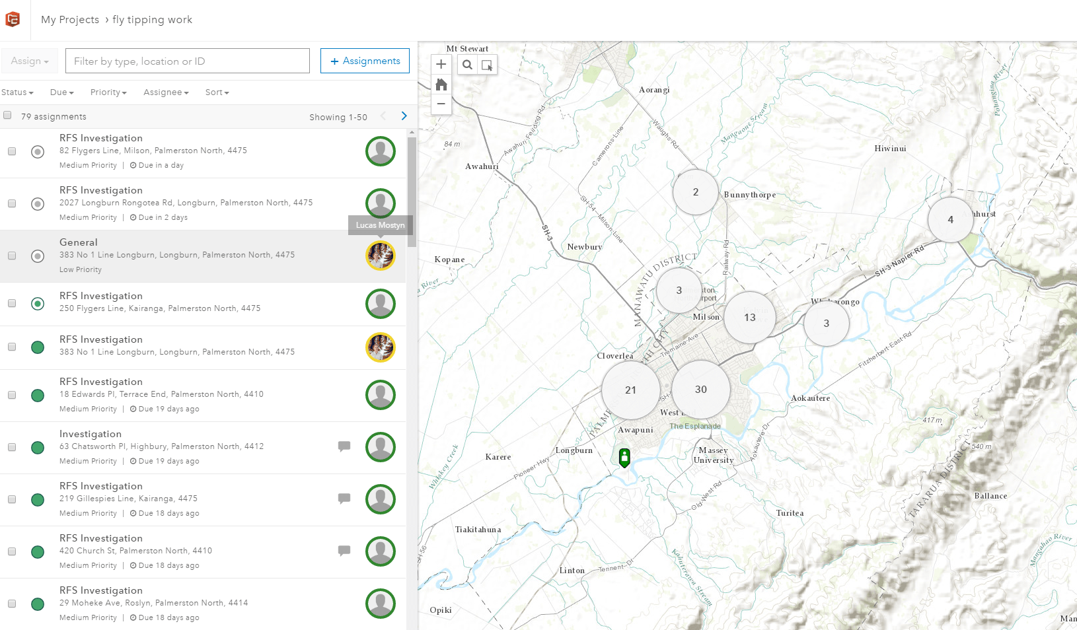Open the comment icon on 63 Chatsworth Pl assignment
This screenshot has width=1077, height=630.
point(344,446)
